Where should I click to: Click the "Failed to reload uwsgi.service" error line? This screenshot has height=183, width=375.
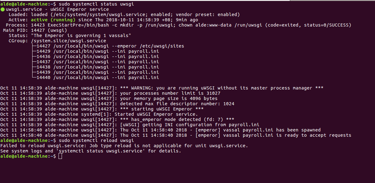coord(124,146)
